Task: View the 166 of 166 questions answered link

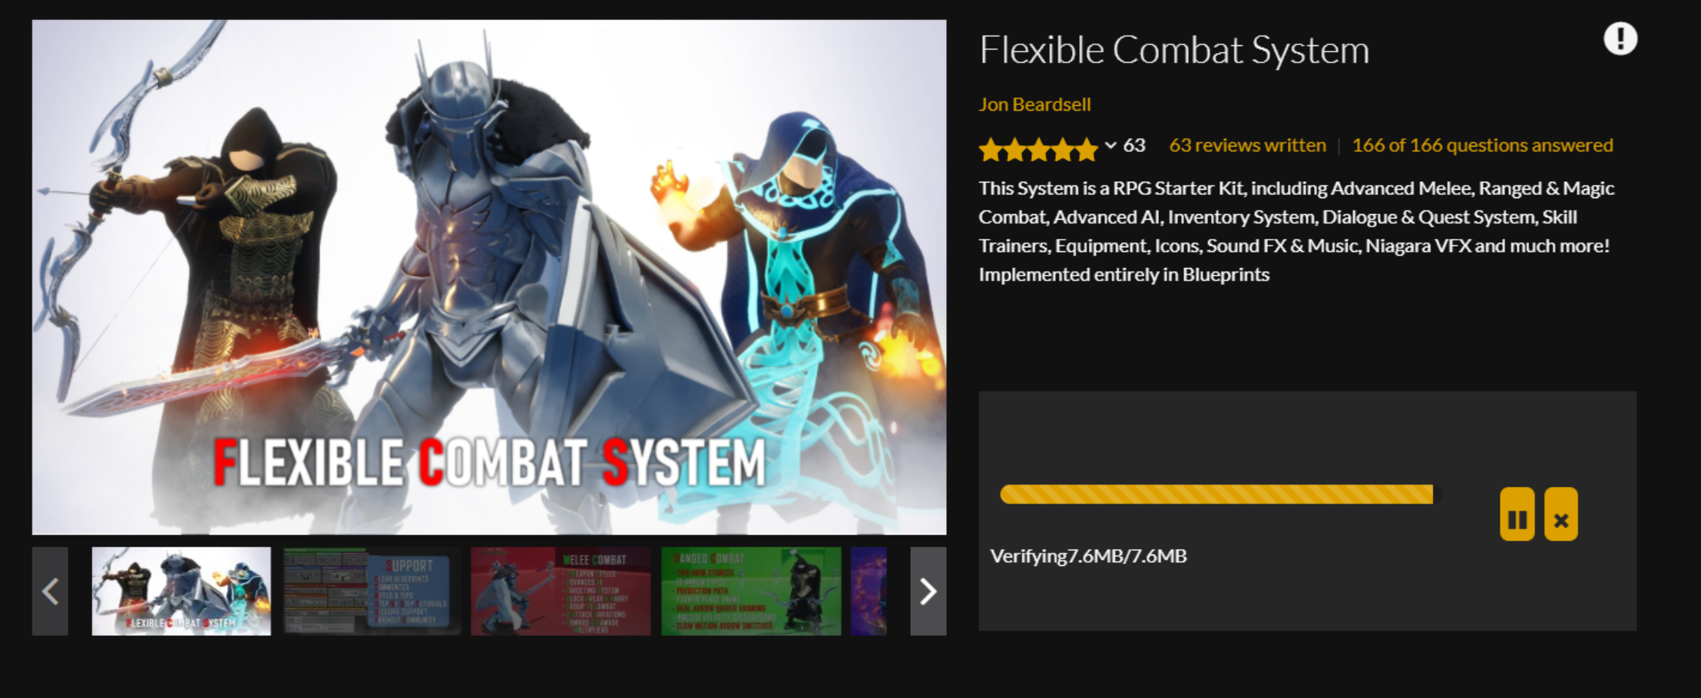Action: tap(1482, 145)
